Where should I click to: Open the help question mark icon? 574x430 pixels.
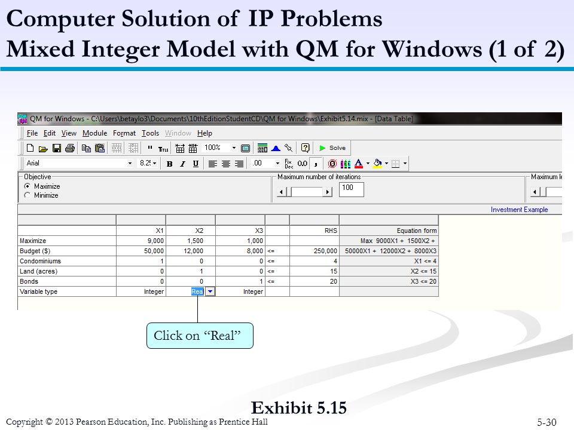click(x=306, y=148)
